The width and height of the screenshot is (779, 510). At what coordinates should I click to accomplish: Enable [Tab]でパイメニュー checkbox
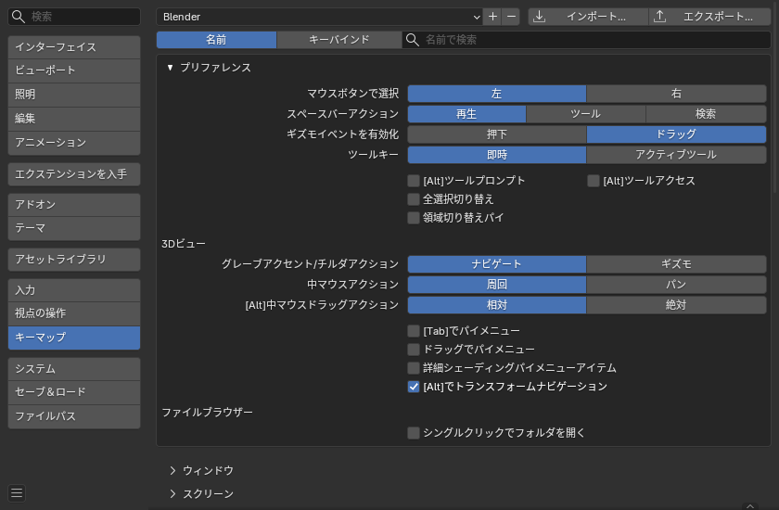coord(414,331)
